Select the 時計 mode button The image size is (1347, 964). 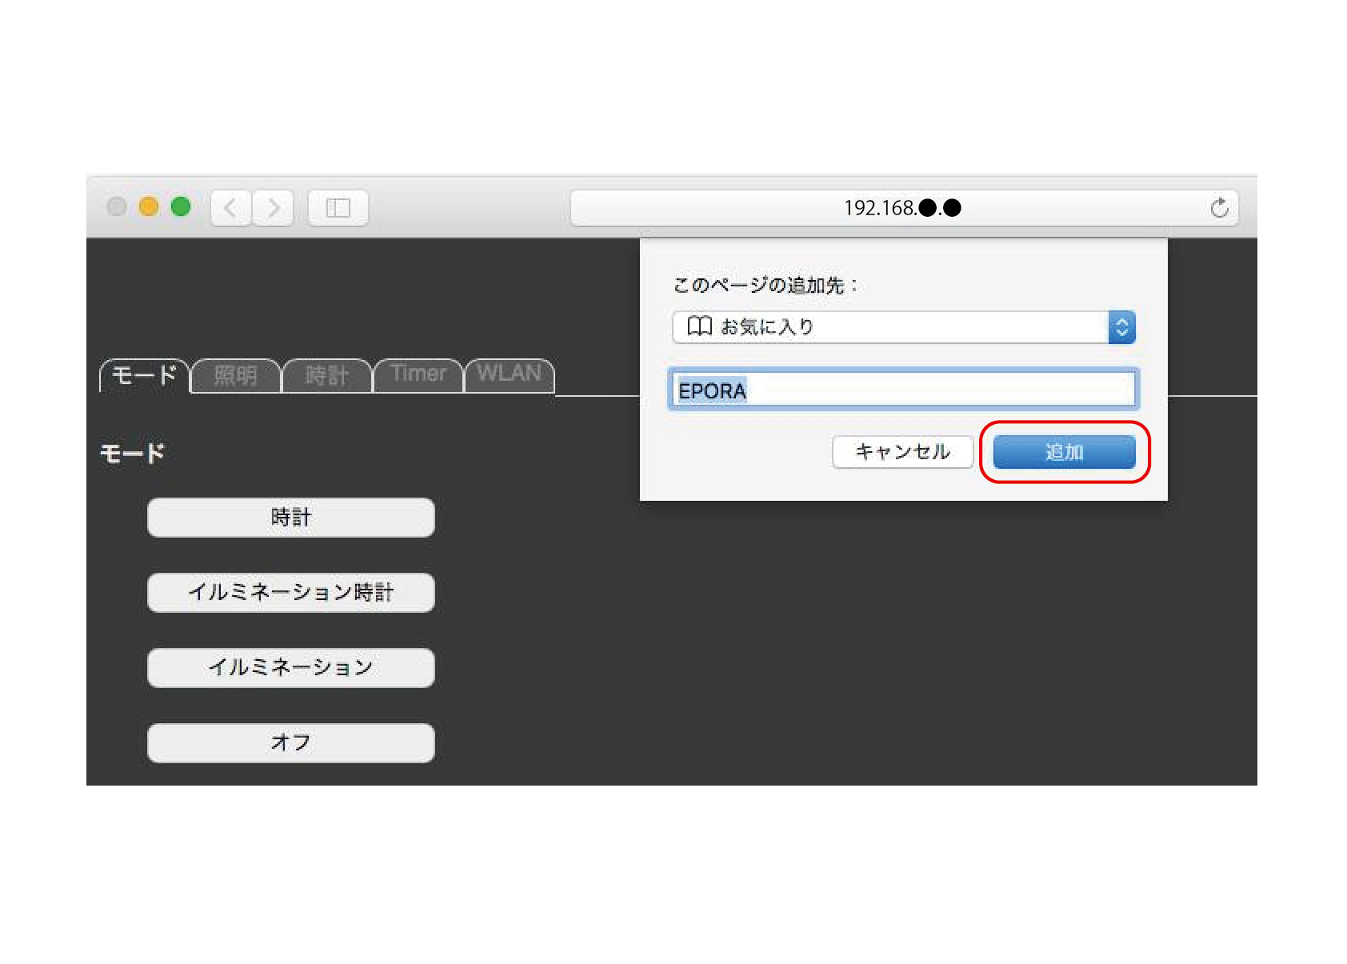click(290, 518)
